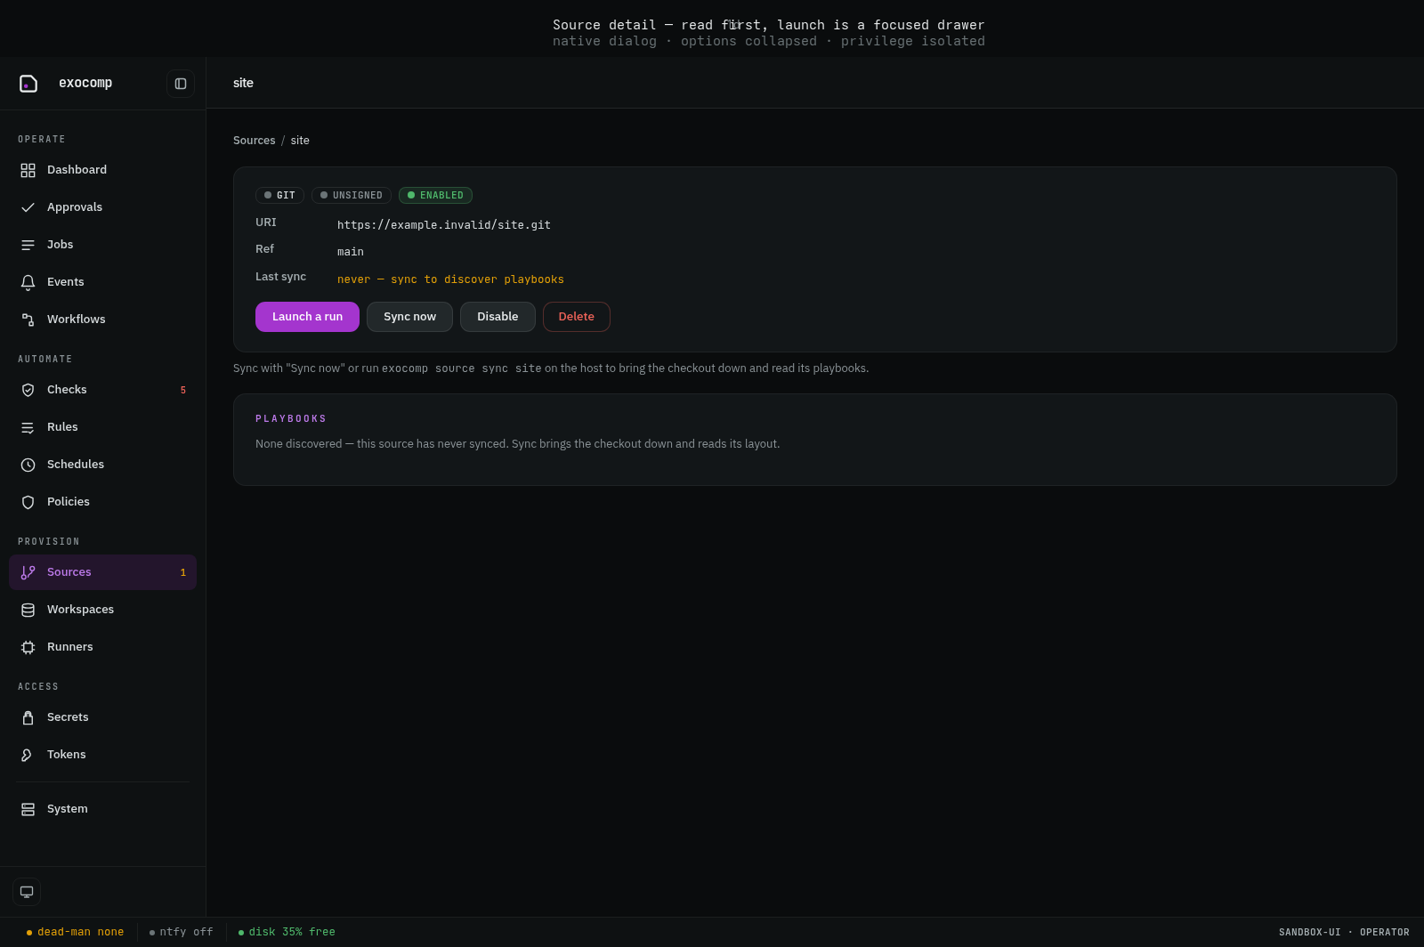Click the disk 35% free status entry

click(x=287, y=933)
